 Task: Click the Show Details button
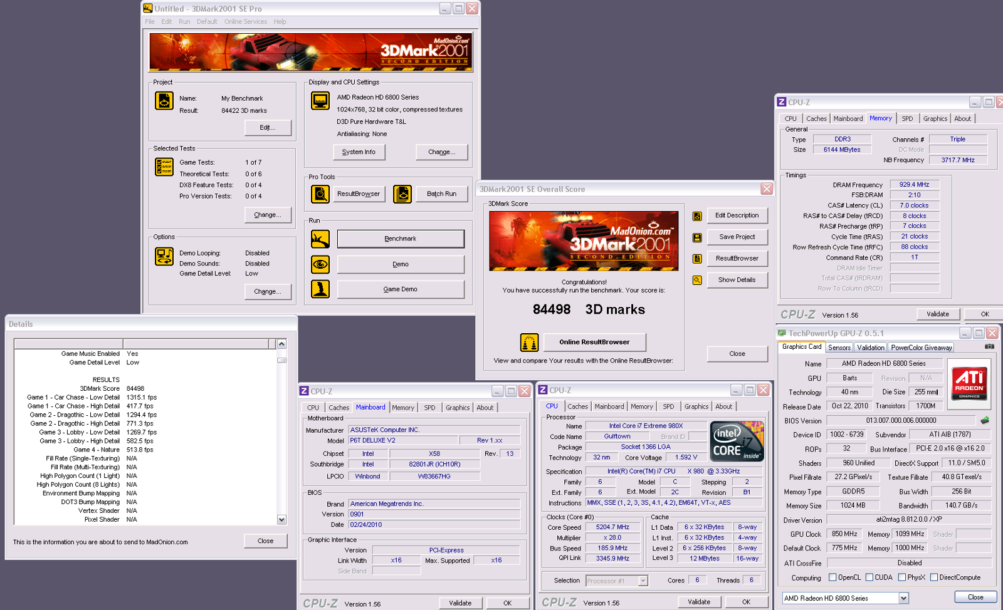click(737, 280)
